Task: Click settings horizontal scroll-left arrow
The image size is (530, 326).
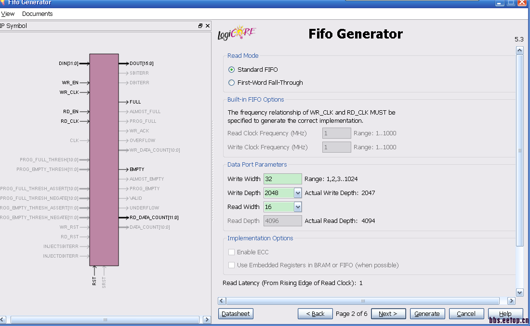Action: pyautogui.click(x=222, y=300)
